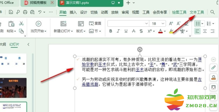Toggle strikethrough formatting
This screenshot has width=219, height=112.
(x=134, y=31)
